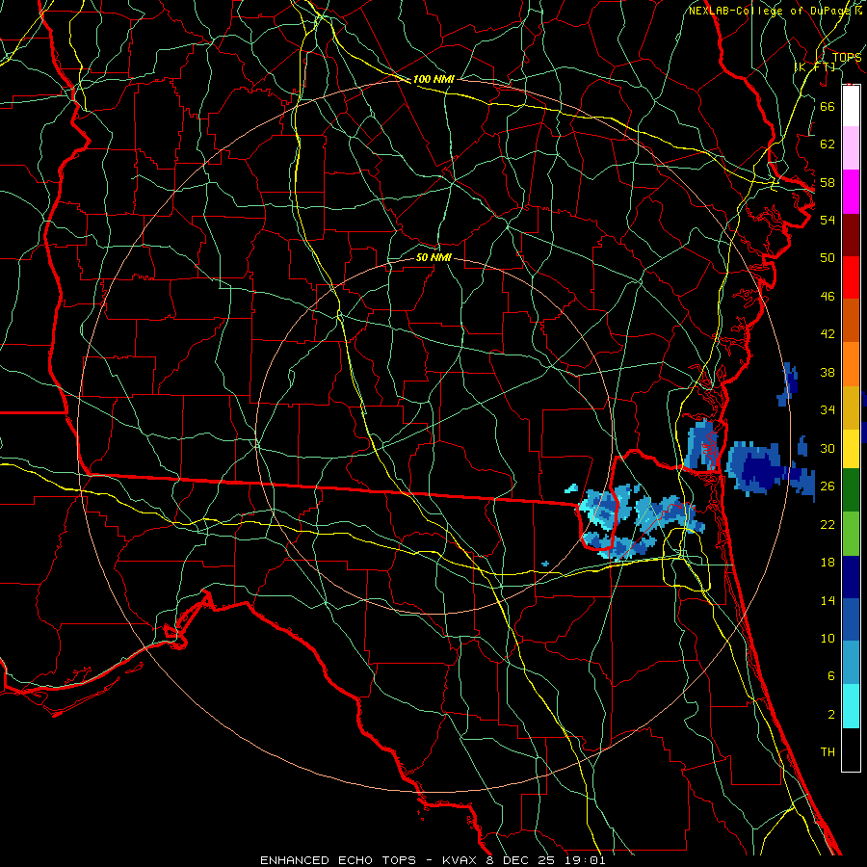Image resolution: width=867 pixels, height=867 pixels.
Task: Click the "TH" threshold legend label
Action: click(828, 752)
